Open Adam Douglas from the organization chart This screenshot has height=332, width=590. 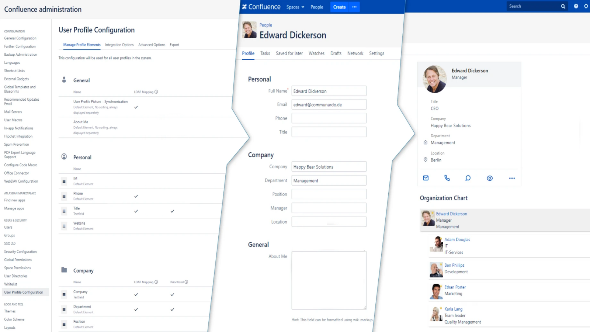(x=457, y=239)
